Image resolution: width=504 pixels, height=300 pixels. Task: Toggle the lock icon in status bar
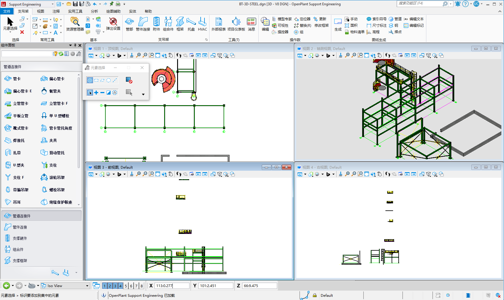click(x=315, y=295)
